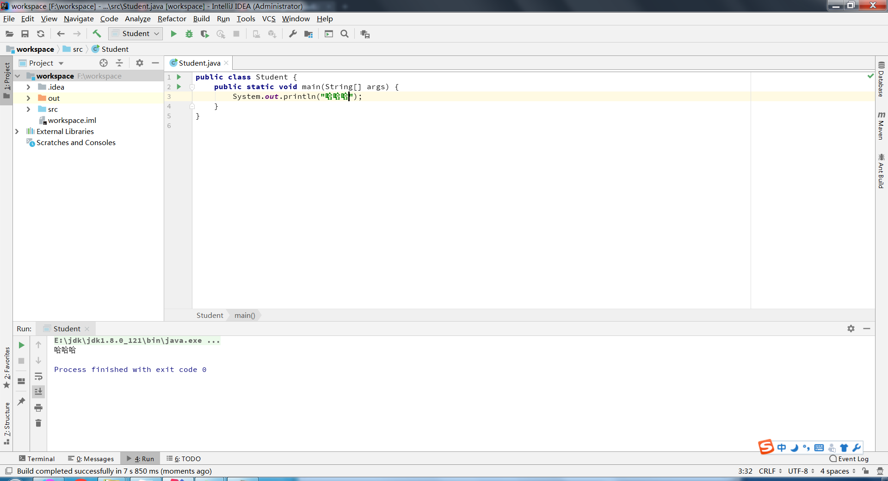Open the TODO tool window
The image size is (888, 481).
coord(184,459)
